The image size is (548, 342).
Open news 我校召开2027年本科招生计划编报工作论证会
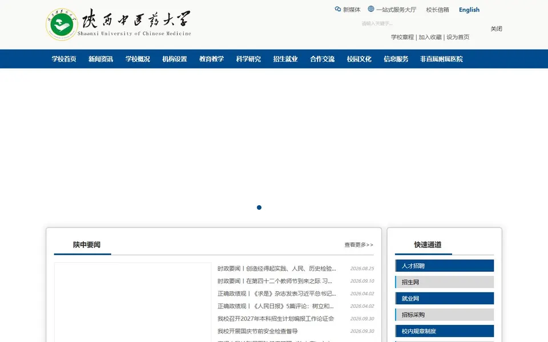coord(275,319)
